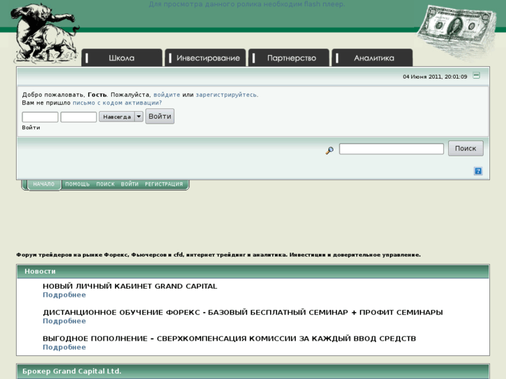Open Подробнее under ВЫГОДНОЕ ПОПОЛНЕНИЕ
This screenshot has height=379, width=506.
click(x=64, y=347)
